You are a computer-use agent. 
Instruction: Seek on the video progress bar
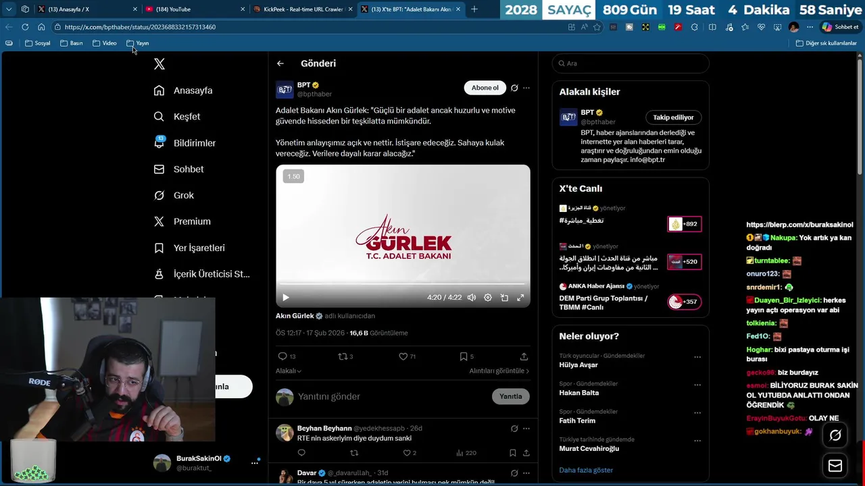tap(403, 284)
